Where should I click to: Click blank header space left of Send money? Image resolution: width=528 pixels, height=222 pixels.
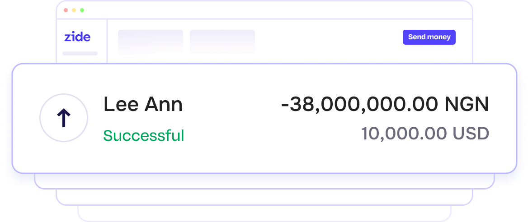coord(328,37)
